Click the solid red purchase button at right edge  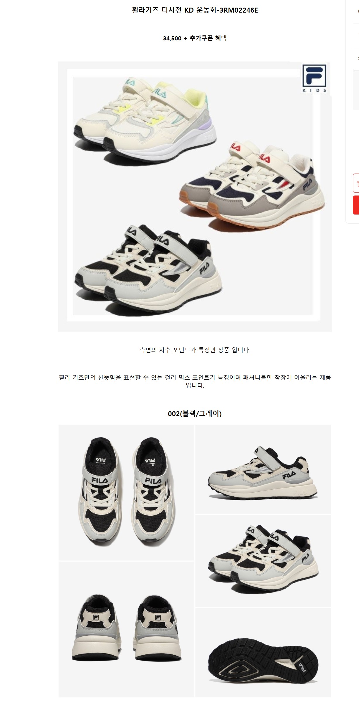[x=356, y=205]
